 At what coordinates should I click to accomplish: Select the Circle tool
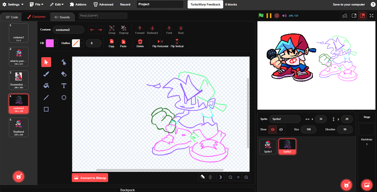pyautogui.click(x=64, y=97)
